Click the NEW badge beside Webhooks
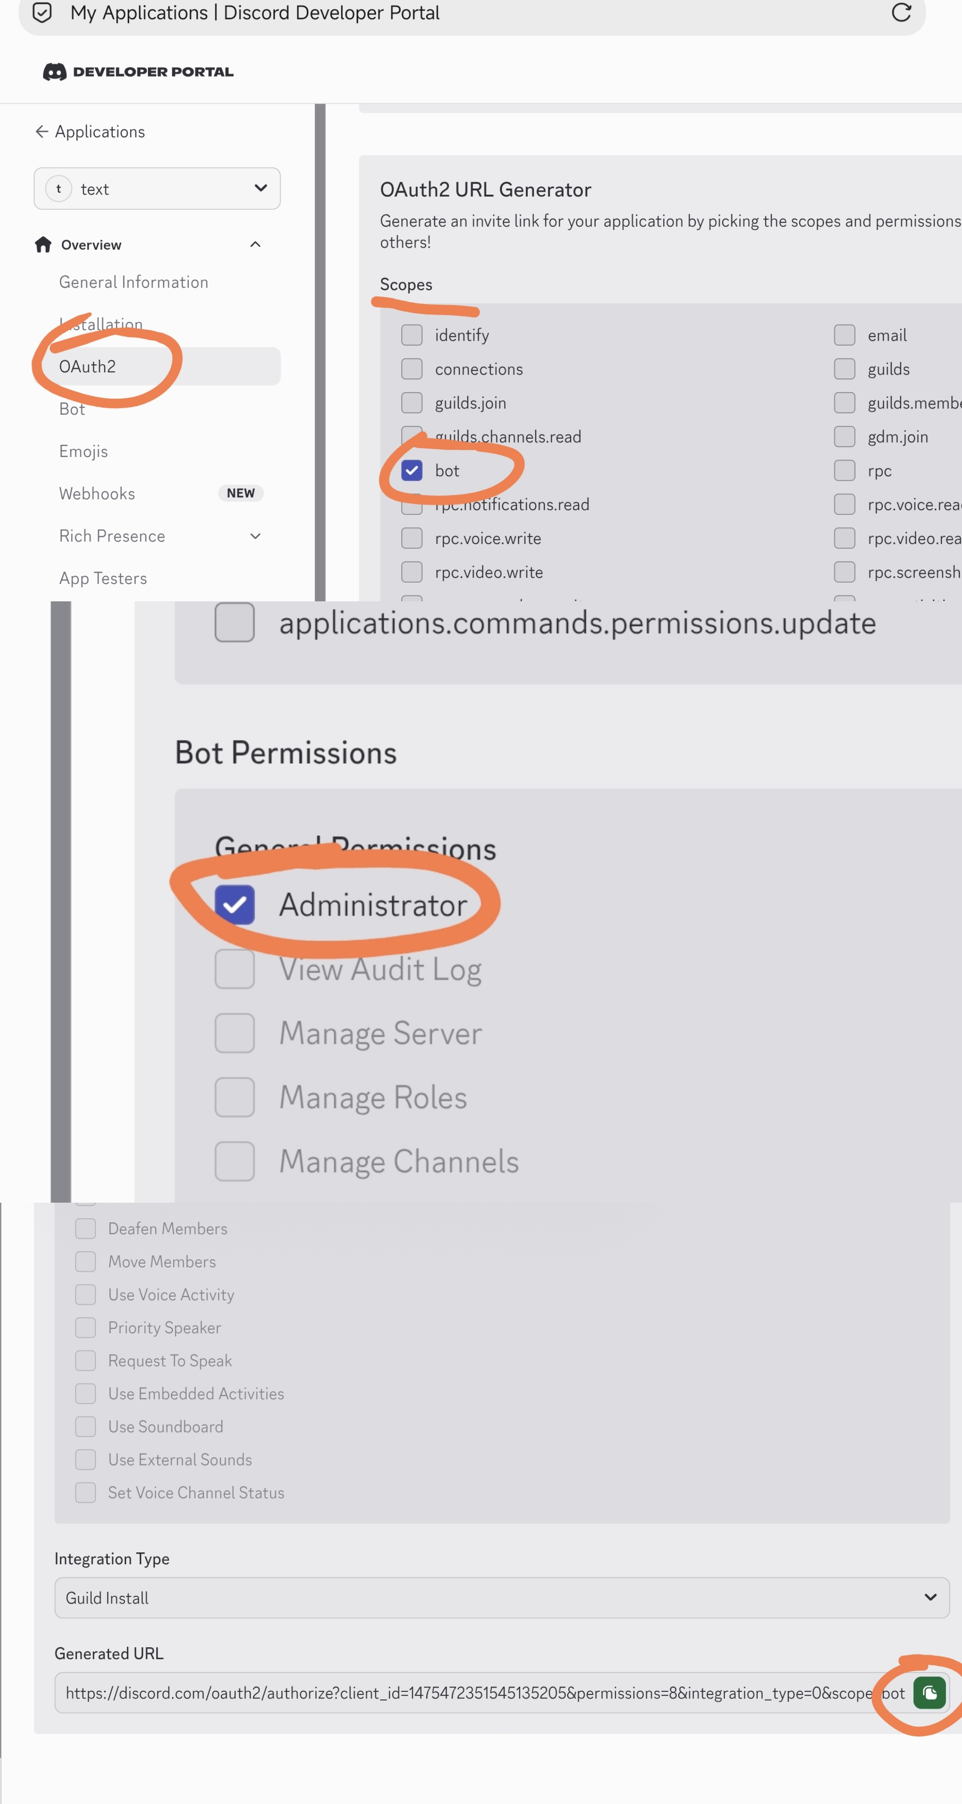962x1804 pixels. pyautogui.click(x=240, y=493)
